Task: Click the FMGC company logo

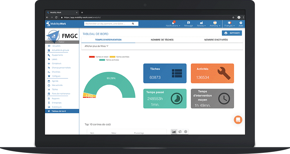Action: 62,36
